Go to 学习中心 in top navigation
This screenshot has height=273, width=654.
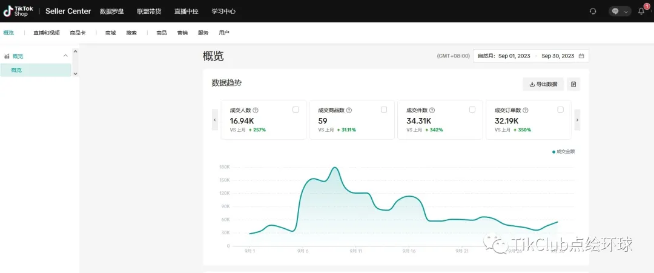tap(222, 11)
